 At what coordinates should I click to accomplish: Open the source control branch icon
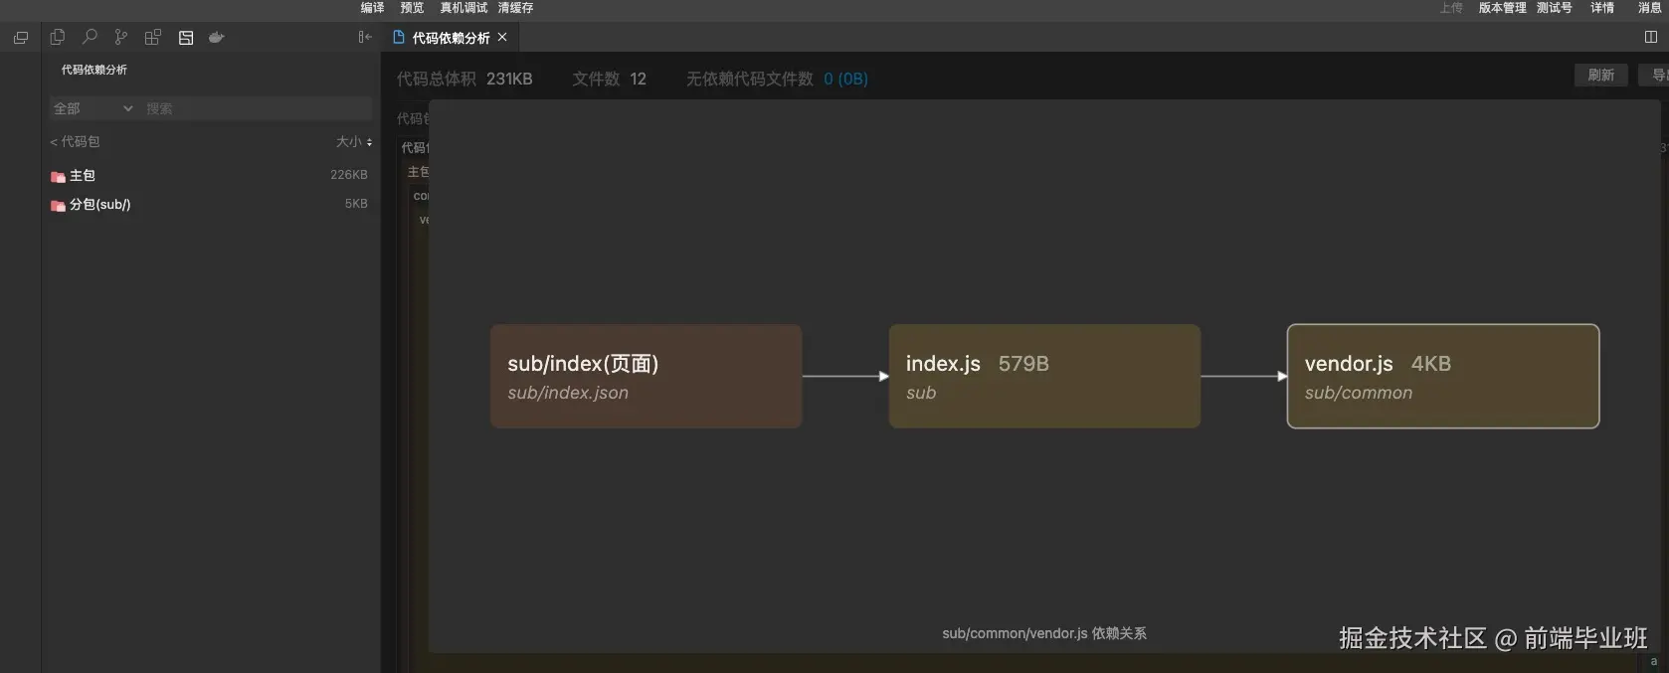tap(121, 37)
